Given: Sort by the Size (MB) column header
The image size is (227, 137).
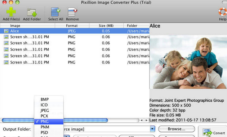Looking at the screenshot, I should tap(106, 26).
